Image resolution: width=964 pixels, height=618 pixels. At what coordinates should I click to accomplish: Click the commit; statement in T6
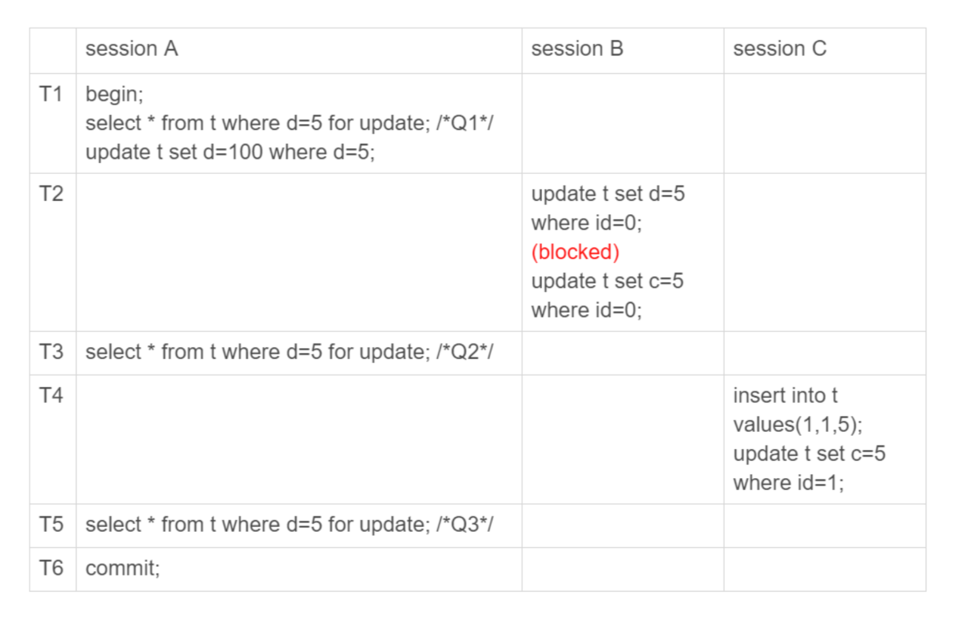122,568
